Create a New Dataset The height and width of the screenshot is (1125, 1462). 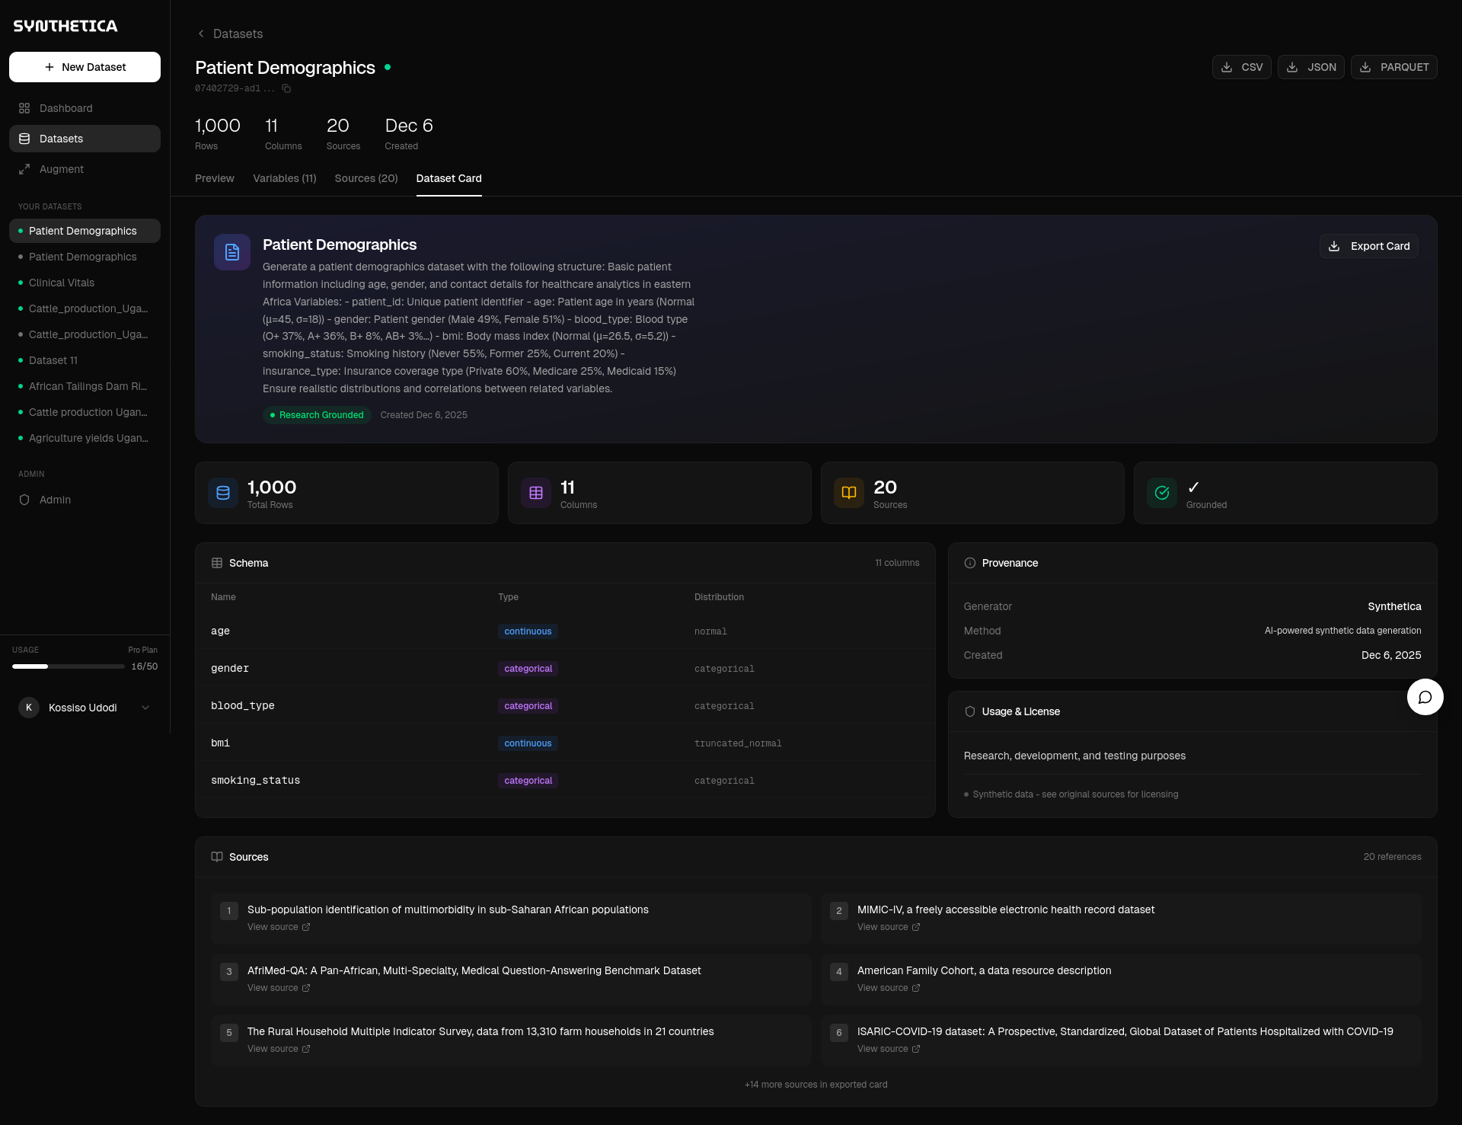coord(85,67)
